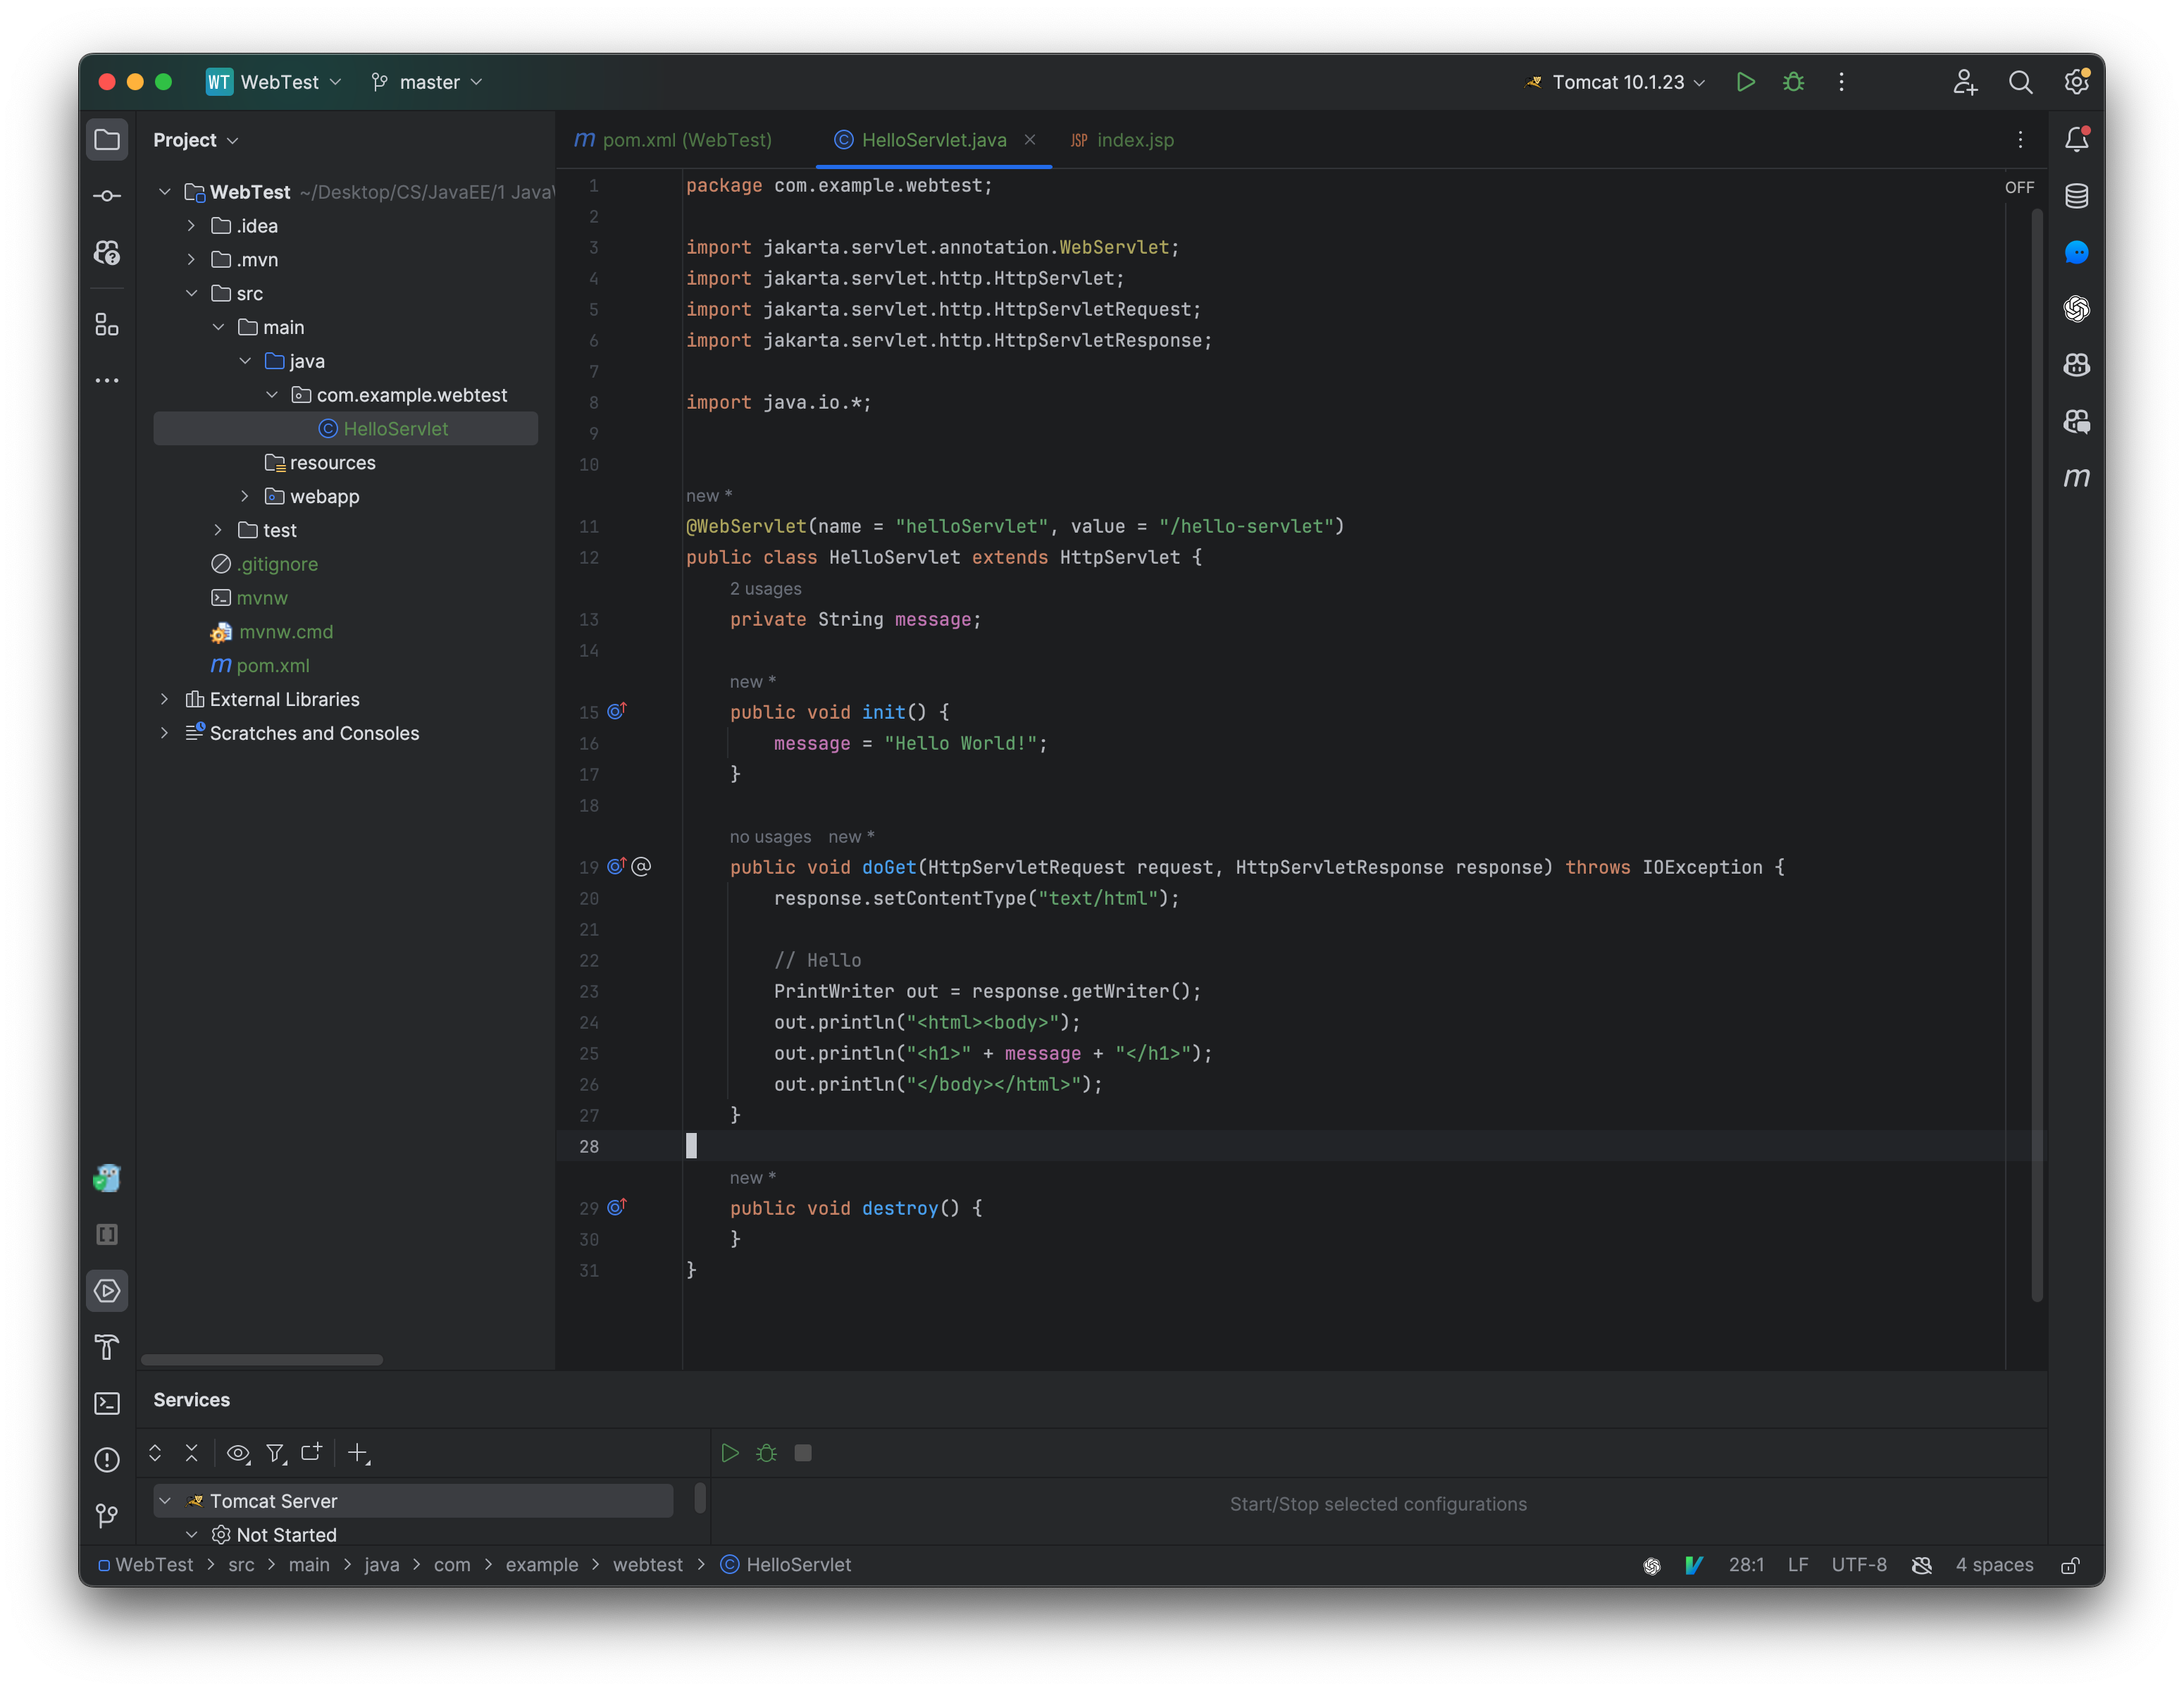Viewport: 2184px width, 1691px height.
Task: Open Tomcat 10.1.23 run configuration dropdown
Action: 1616,82
